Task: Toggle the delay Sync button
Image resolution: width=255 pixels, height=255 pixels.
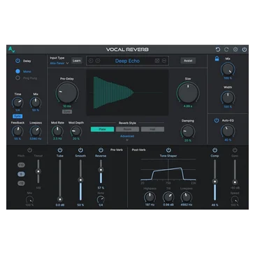Action: [x=17, y=116]
